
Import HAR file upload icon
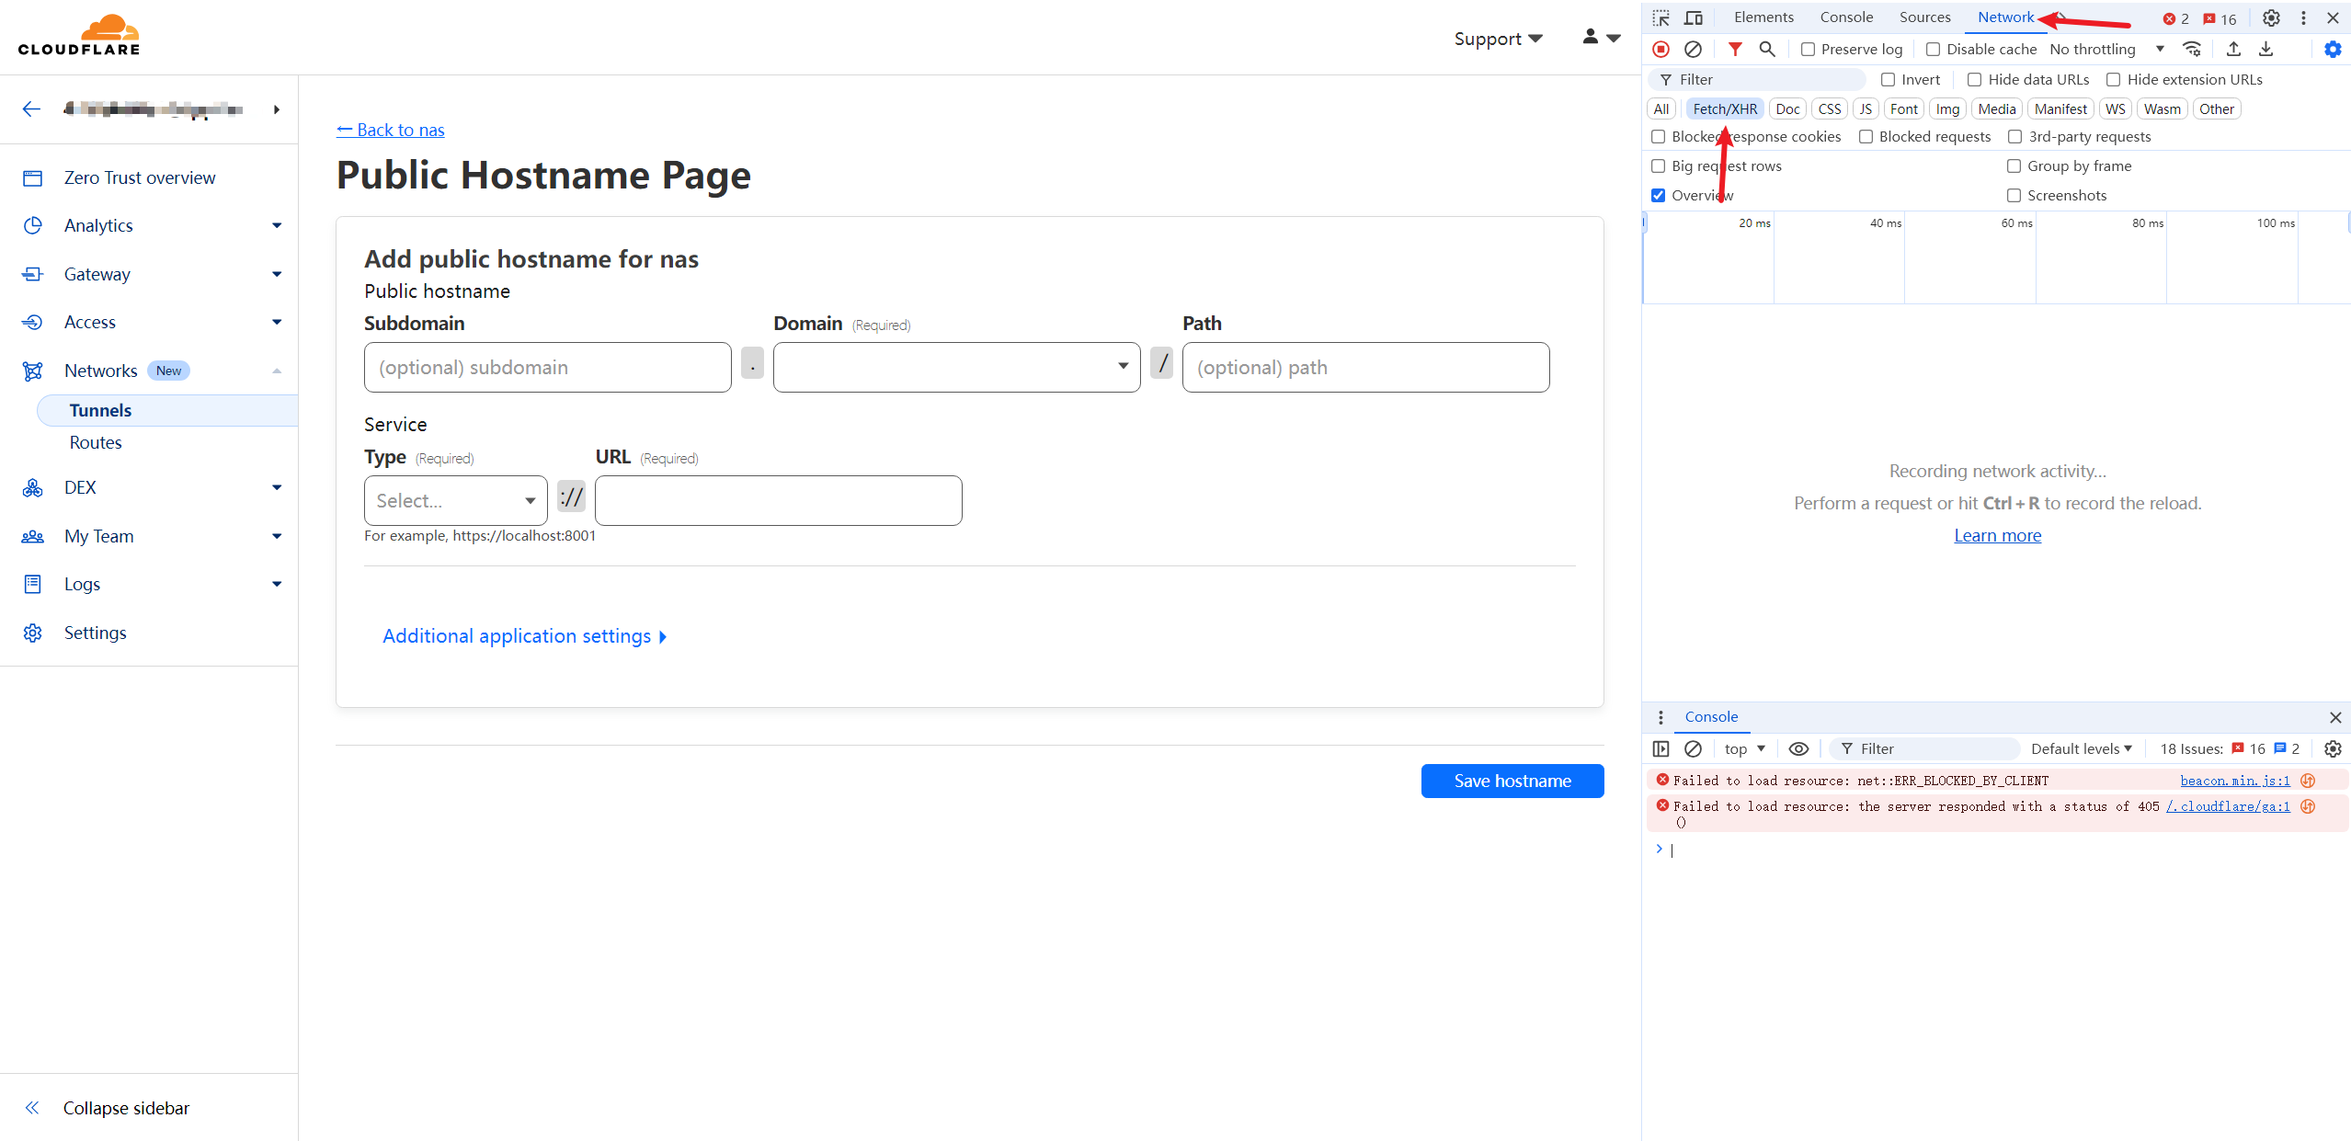pos(2233,49)
